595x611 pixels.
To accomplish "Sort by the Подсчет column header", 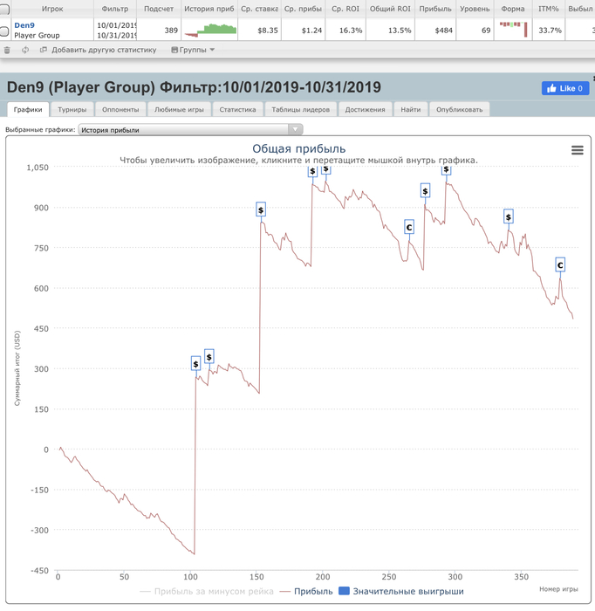I will coord(159,9).
